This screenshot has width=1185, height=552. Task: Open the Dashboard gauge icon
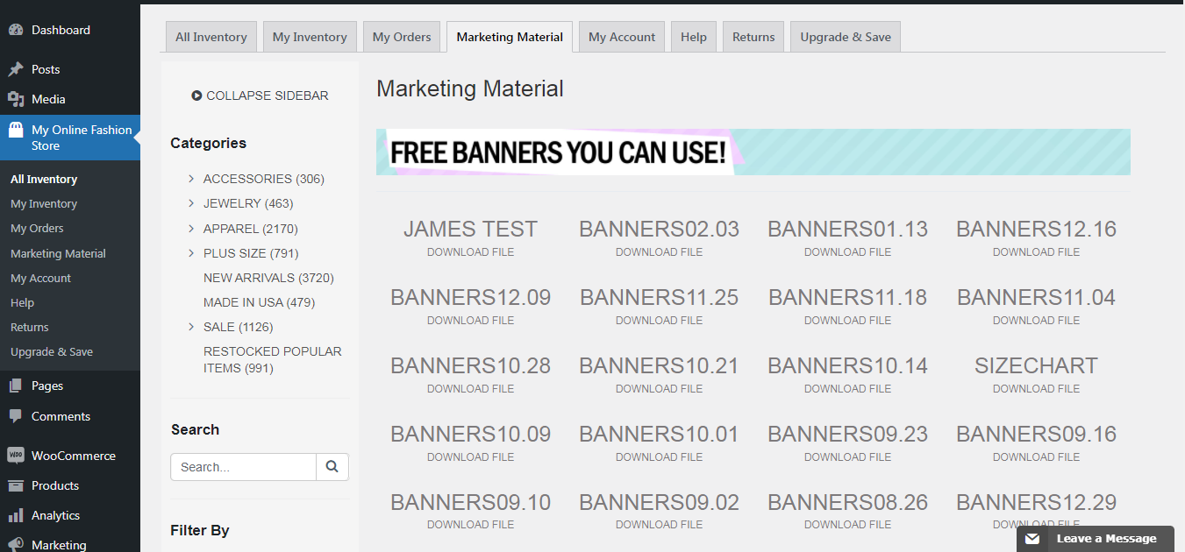point(16,30)
